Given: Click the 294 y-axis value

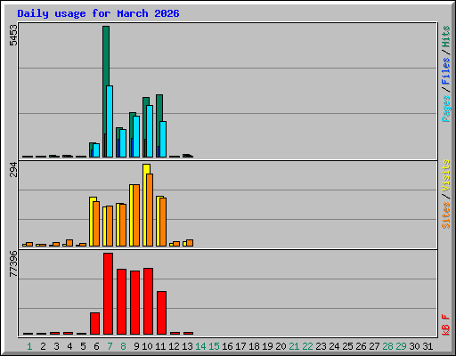Looking at the screenshot, I should point(13,169).
